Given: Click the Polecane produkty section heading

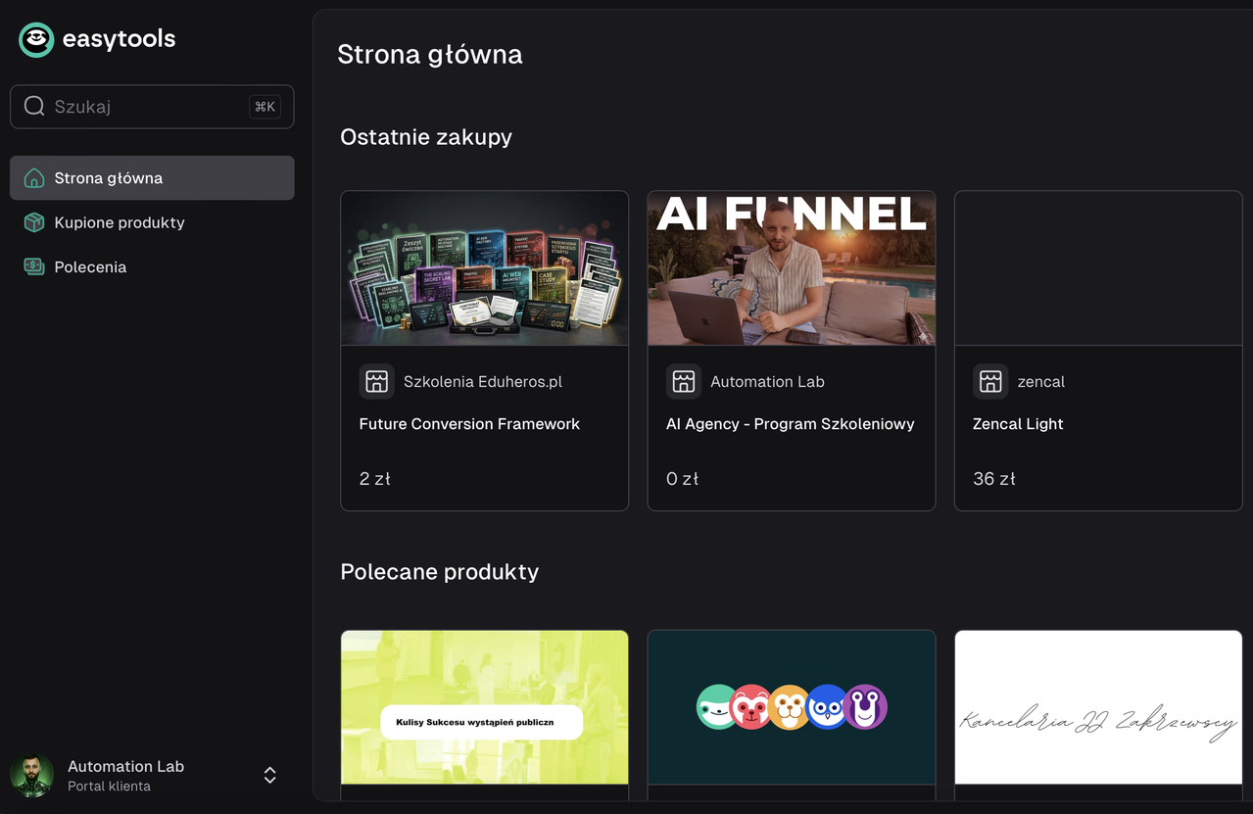Looking at the screenshot, I should click(x=440, y=572).
